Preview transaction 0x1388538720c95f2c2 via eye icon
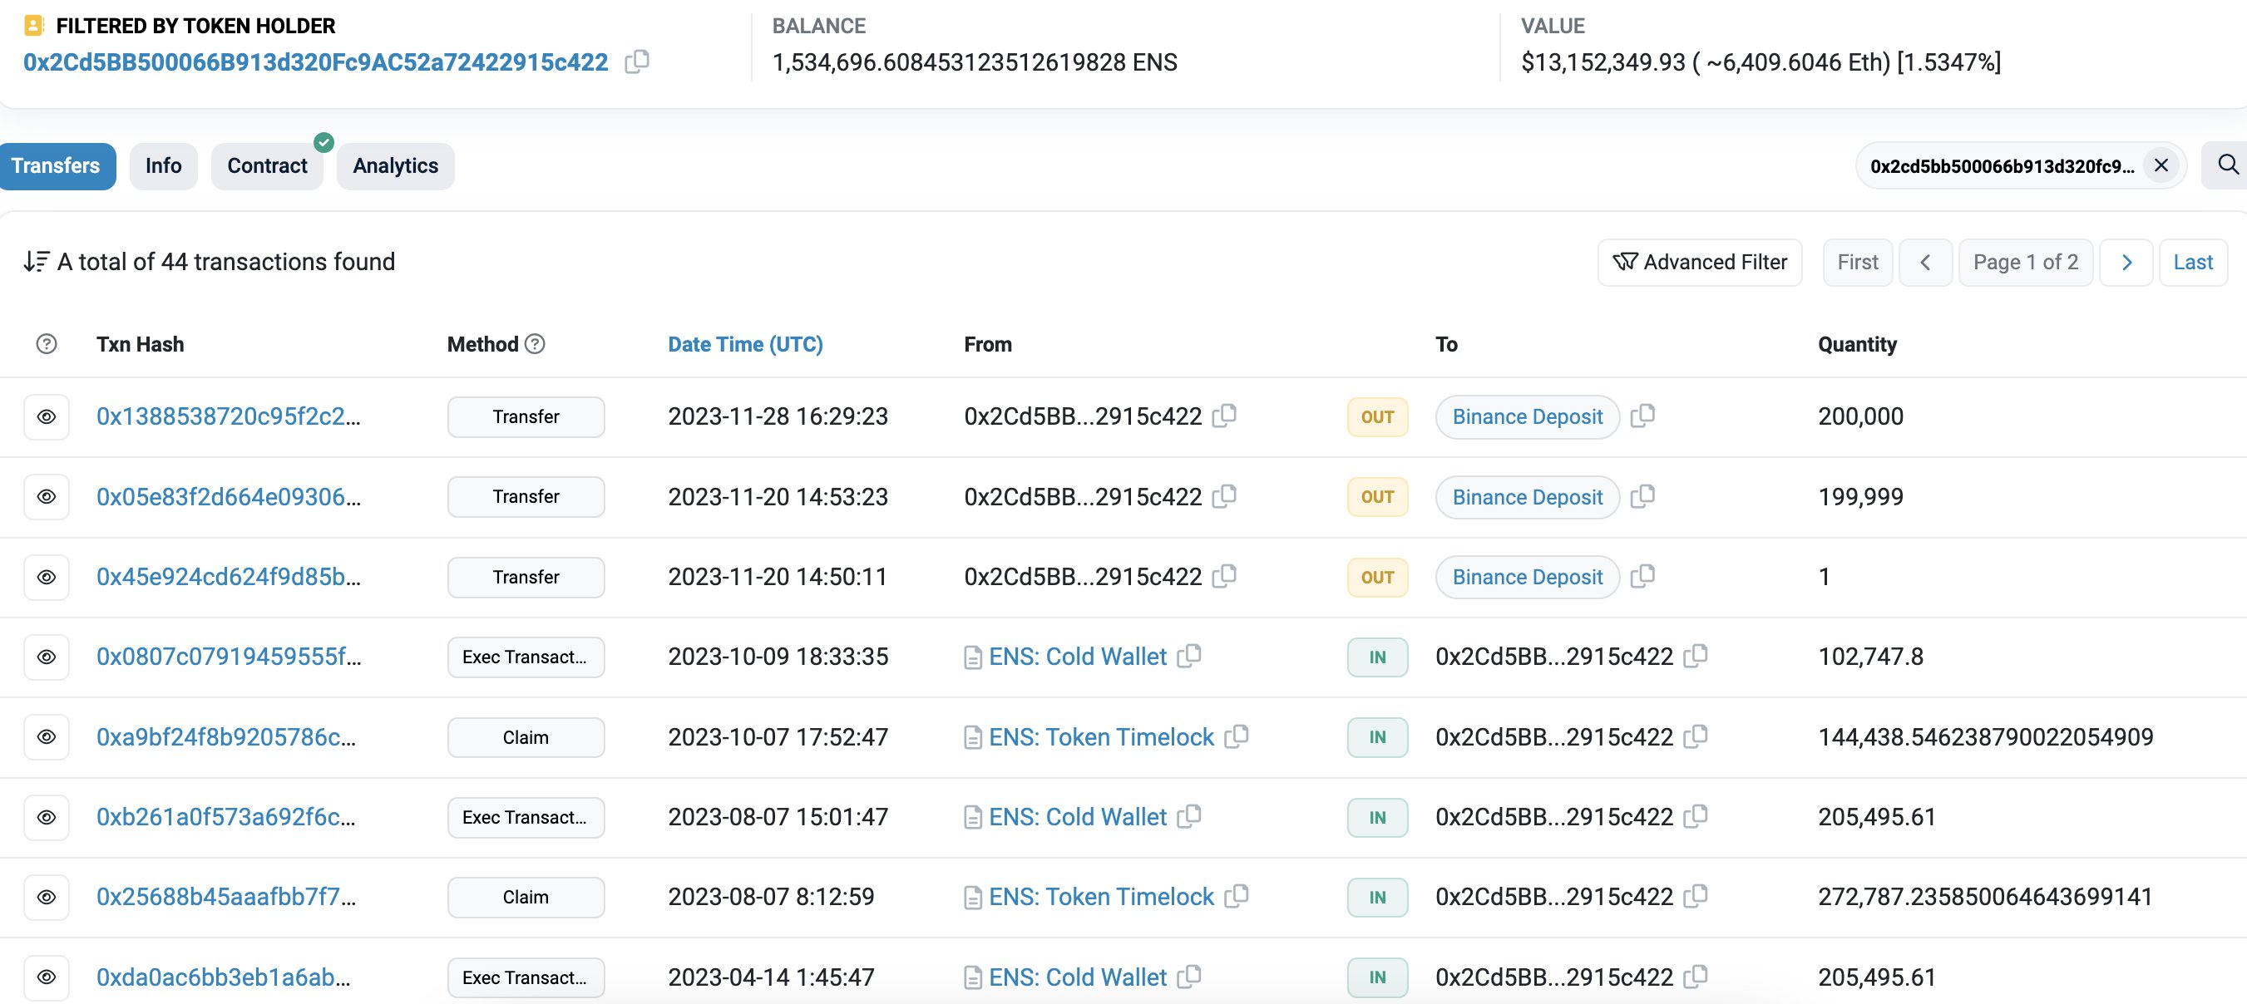 [47, 416]
